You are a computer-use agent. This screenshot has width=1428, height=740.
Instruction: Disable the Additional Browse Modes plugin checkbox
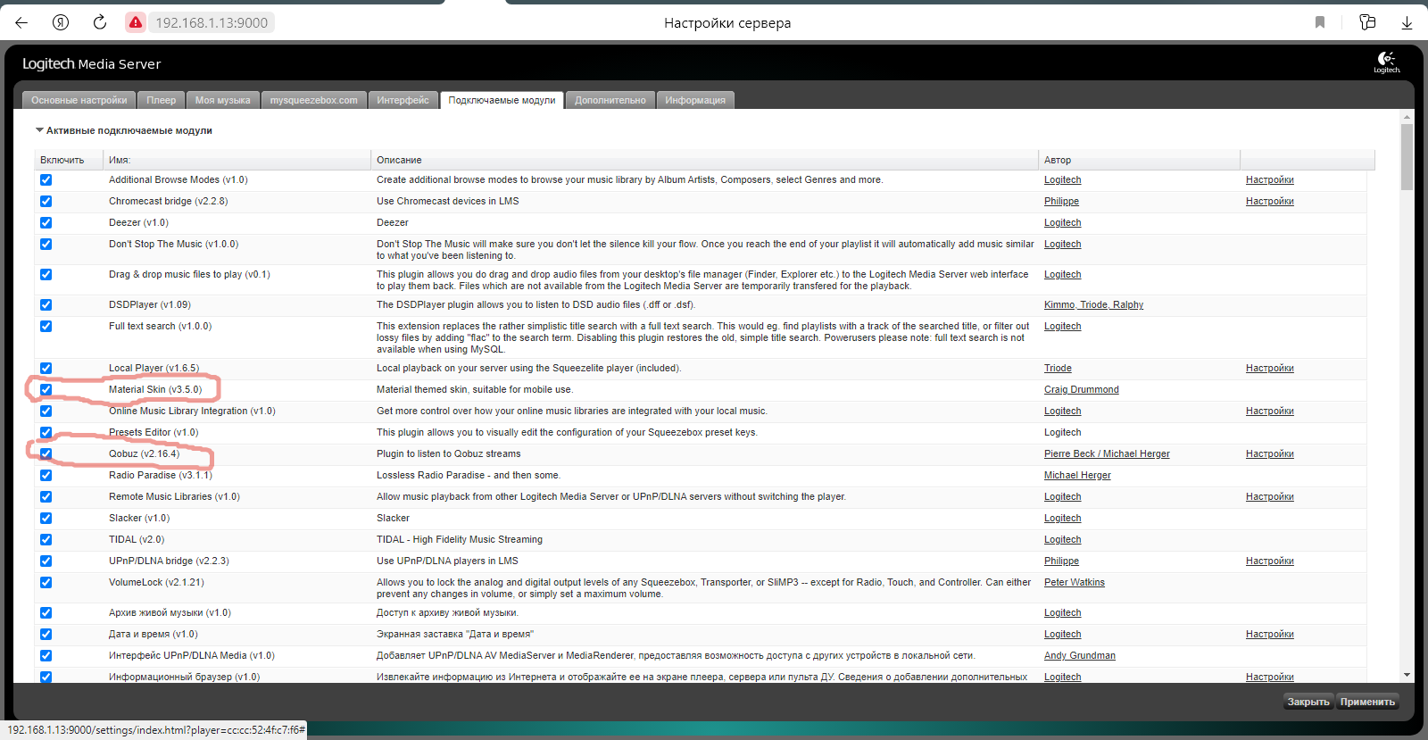tap(46, 179)
